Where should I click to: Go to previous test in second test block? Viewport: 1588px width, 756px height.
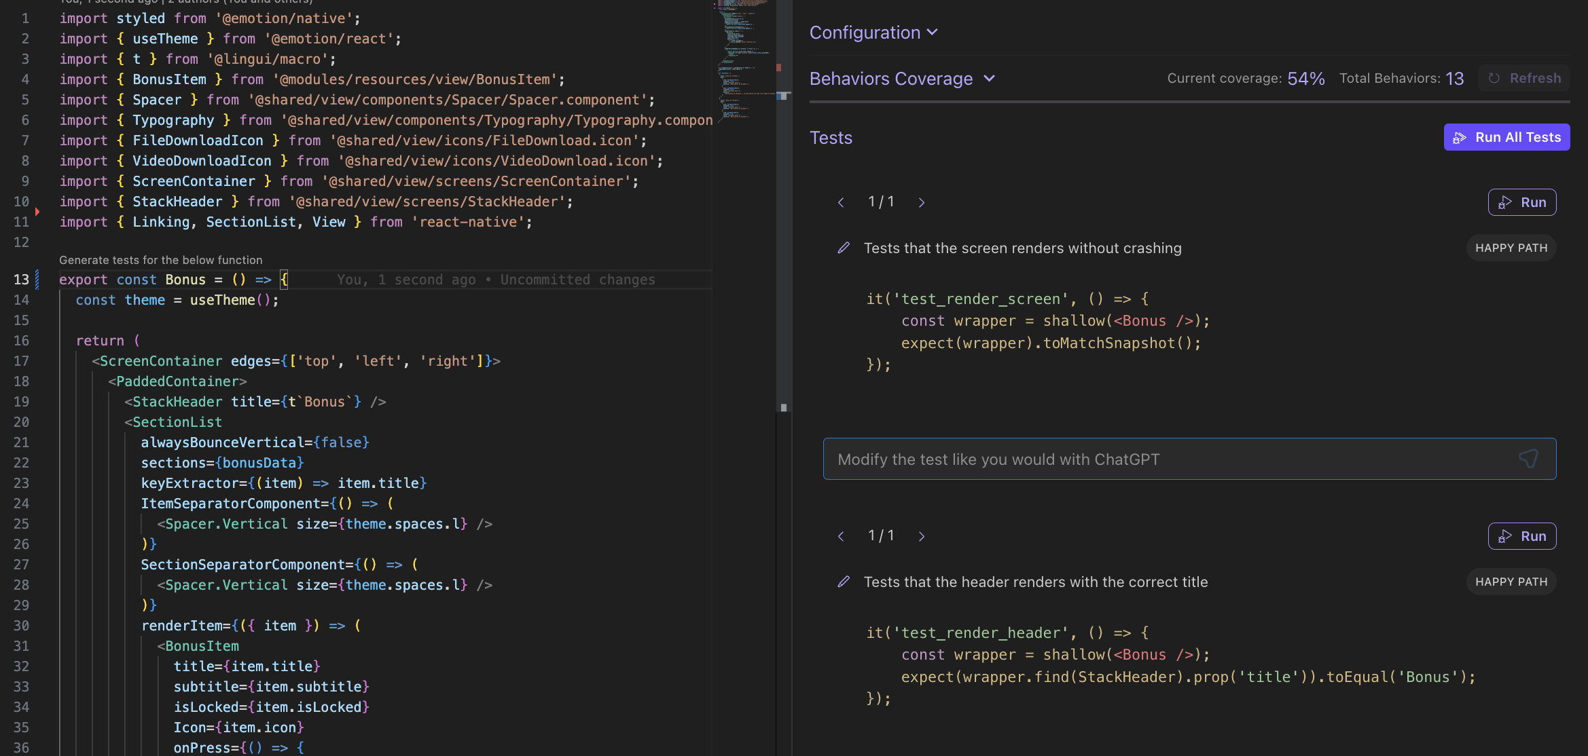[841, 536]
